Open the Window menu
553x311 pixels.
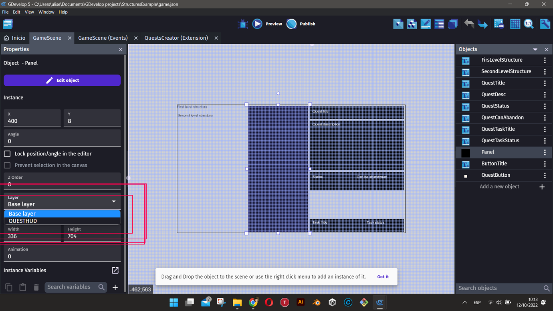(46, 12)
